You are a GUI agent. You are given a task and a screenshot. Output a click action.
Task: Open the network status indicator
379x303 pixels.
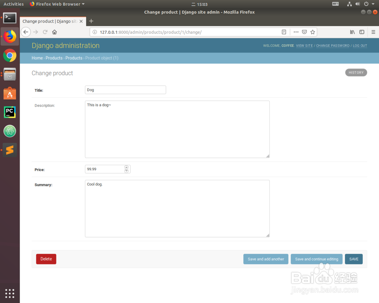(349, 4)
